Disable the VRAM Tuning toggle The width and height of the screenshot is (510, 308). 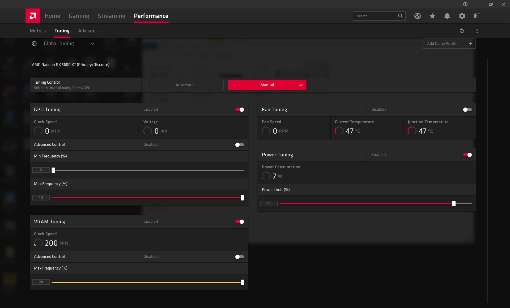click(239, 222)
